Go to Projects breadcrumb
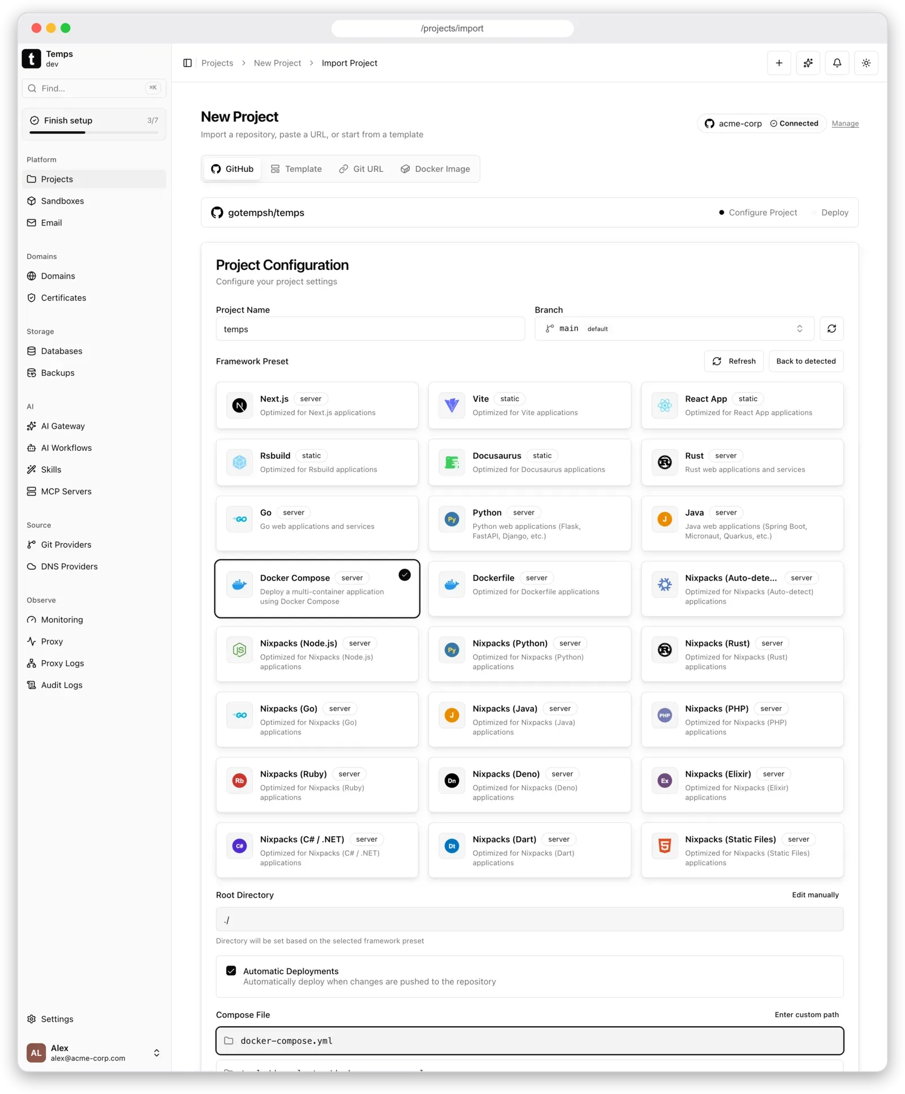The height and width of the screenshot is (1094, 905). pos(217,63)
